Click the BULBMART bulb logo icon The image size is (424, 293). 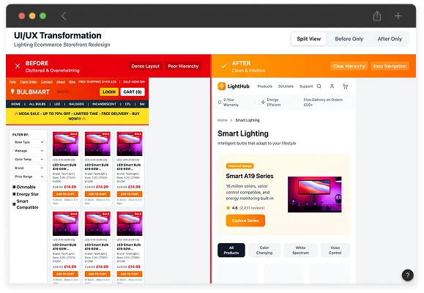(12, 92)
